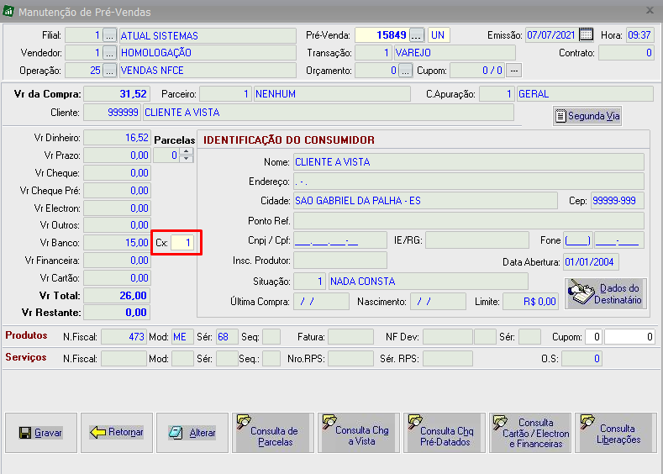Image resolution: width=663 pixels, height=474 pixels.
Task: Click the VENDAS NFCE operation text
Action: pyautogui.click(x=152, y=71)
